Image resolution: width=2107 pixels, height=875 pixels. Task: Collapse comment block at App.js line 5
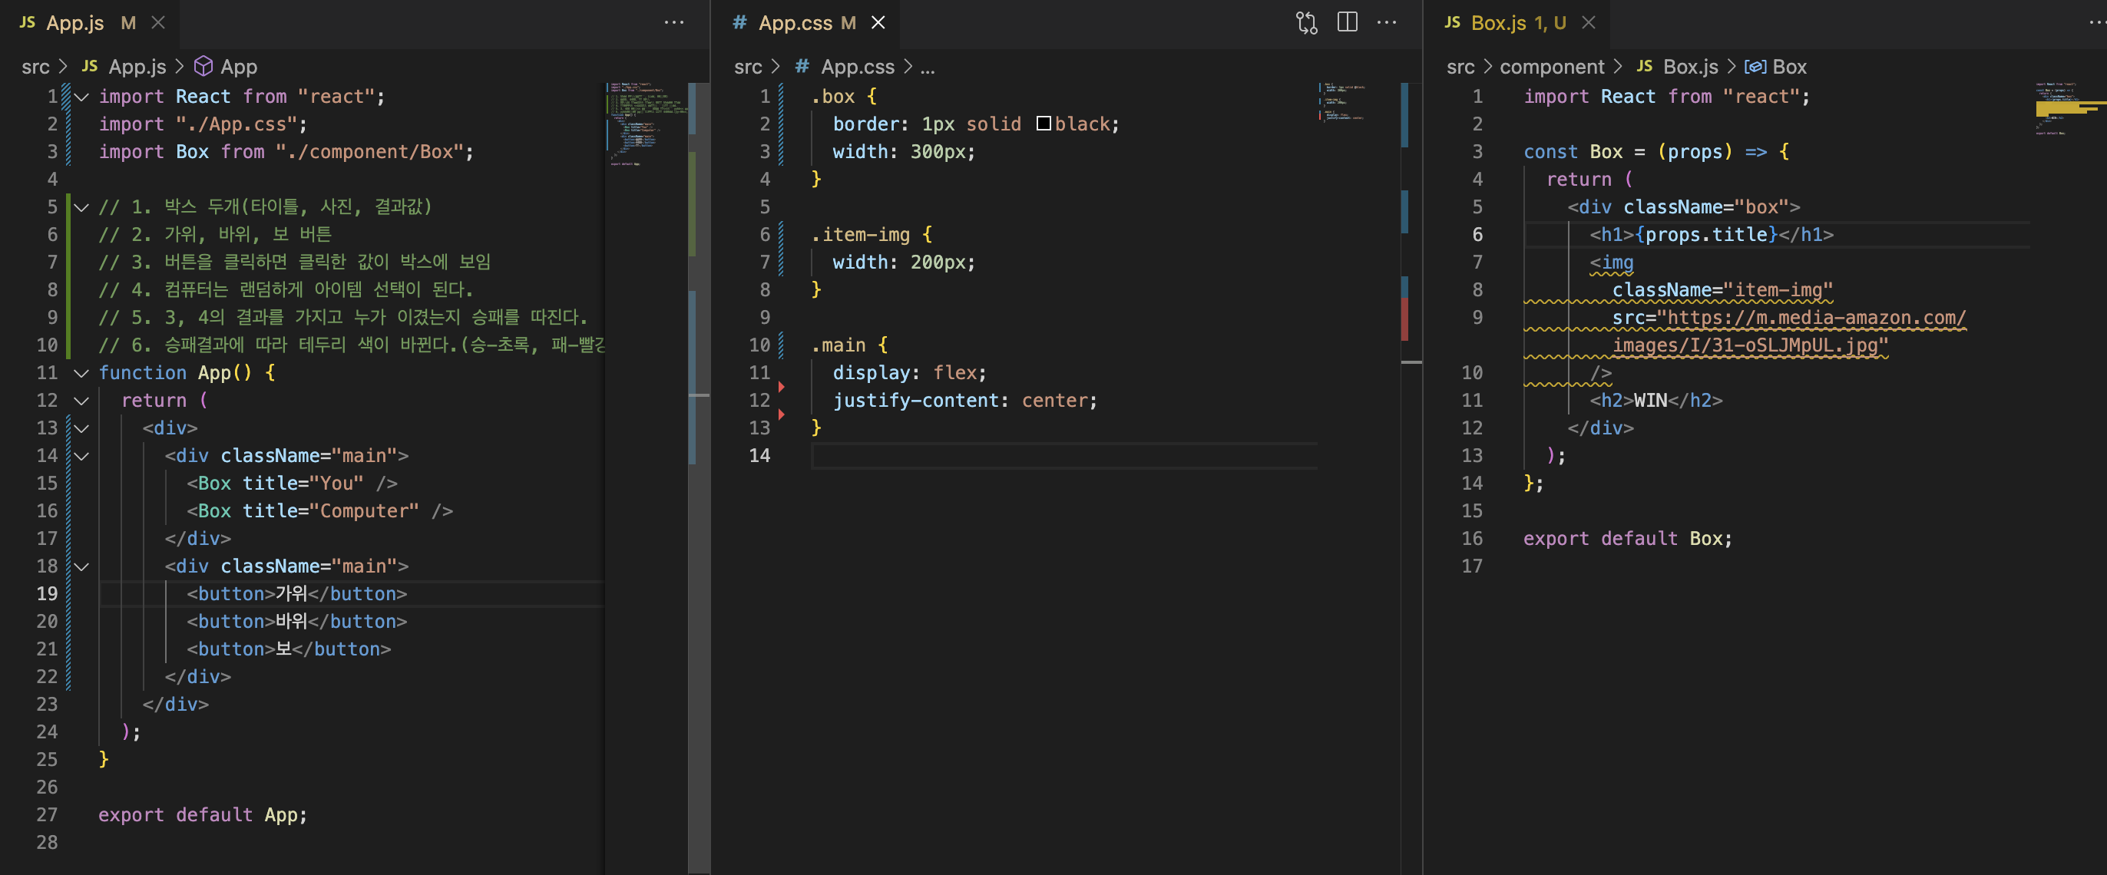click(x=82, y=207)
